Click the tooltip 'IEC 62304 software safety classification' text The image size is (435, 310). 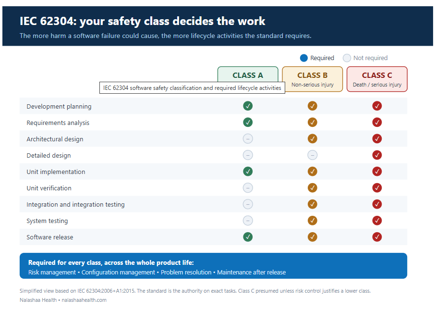[192, 88]
